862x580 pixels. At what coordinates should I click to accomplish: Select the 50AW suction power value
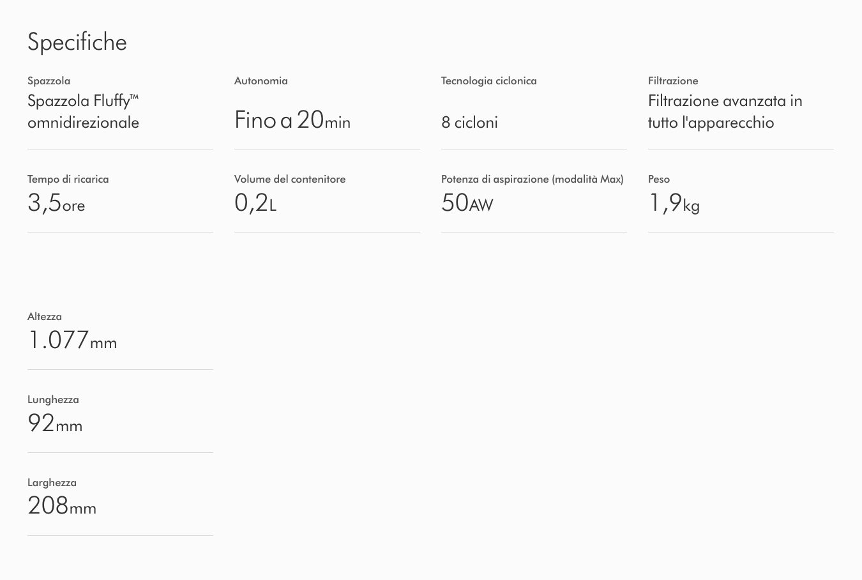[x=467, y=203]
